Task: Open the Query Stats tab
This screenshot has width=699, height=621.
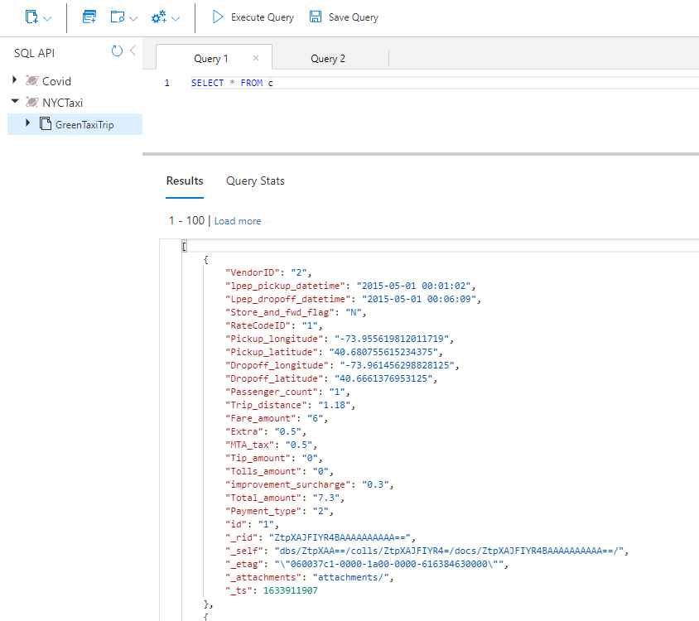Action: tap(255, 181)
